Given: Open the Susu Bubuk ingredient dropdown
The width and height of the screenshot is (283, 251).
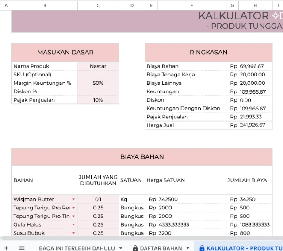Looking at the screenshot, I should coord(73,233).
